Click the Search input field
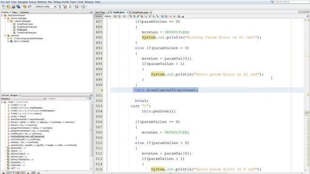Screen dimensions: 310x174 (292, 2)
